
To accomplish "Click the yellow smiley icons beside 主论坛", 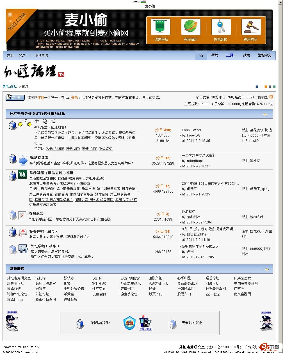I will tap(25, 123).
